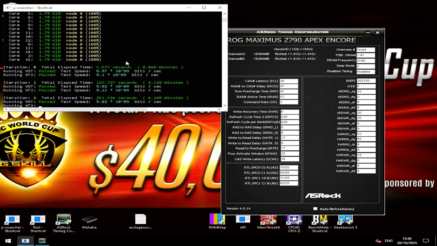Click the Refresh Cycle Time 2 (tRFC2) field
Viewport: 437px width, 246px height.
pos(290,117)
